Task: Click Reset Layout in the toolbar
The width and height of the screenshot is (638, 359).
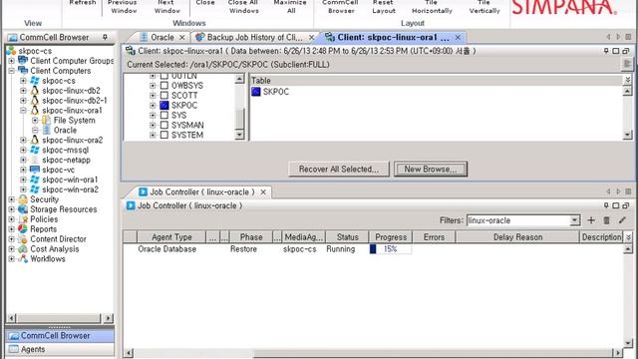Action: coord(383,7)
